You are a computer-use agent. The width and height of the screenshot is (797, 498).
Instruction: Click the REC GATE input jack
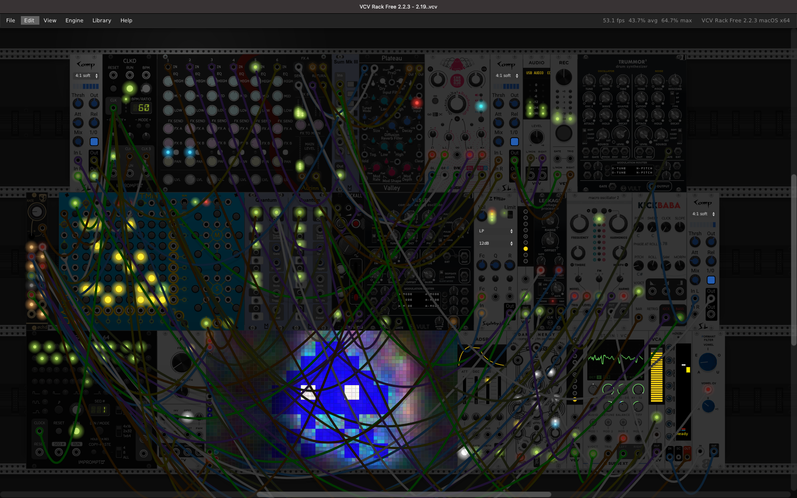(x=557, y=159)
